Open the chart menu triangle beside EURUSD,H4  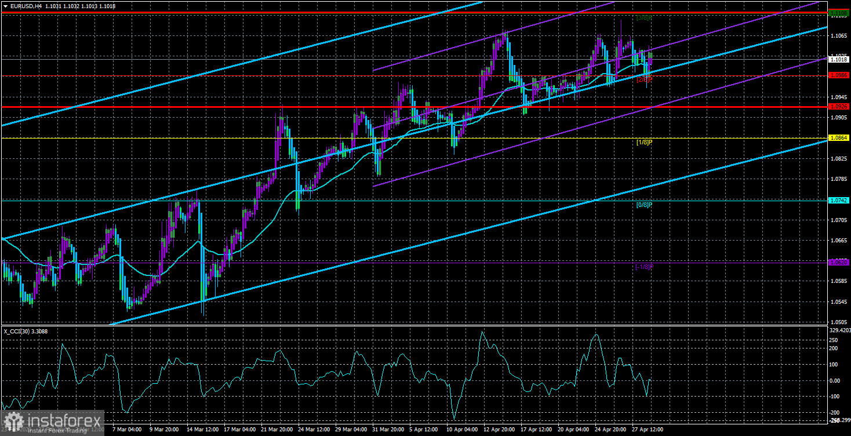(5, 5)
